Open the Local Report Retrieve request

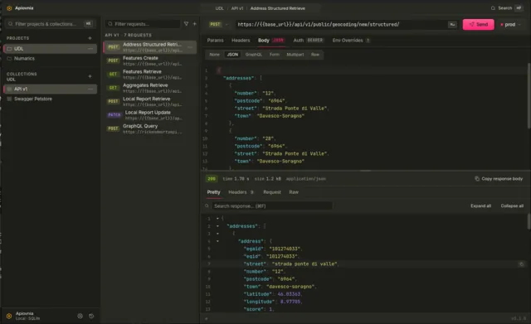[149, 101]
